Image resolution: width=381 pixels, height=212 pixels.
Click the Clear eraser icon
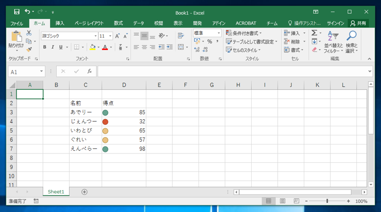click(314, 50)
